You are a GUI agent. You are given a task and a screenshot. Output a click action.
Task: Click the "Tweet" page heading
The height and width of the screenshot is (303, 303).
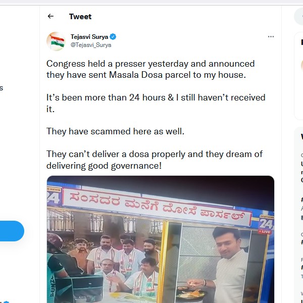coord(80,17)
